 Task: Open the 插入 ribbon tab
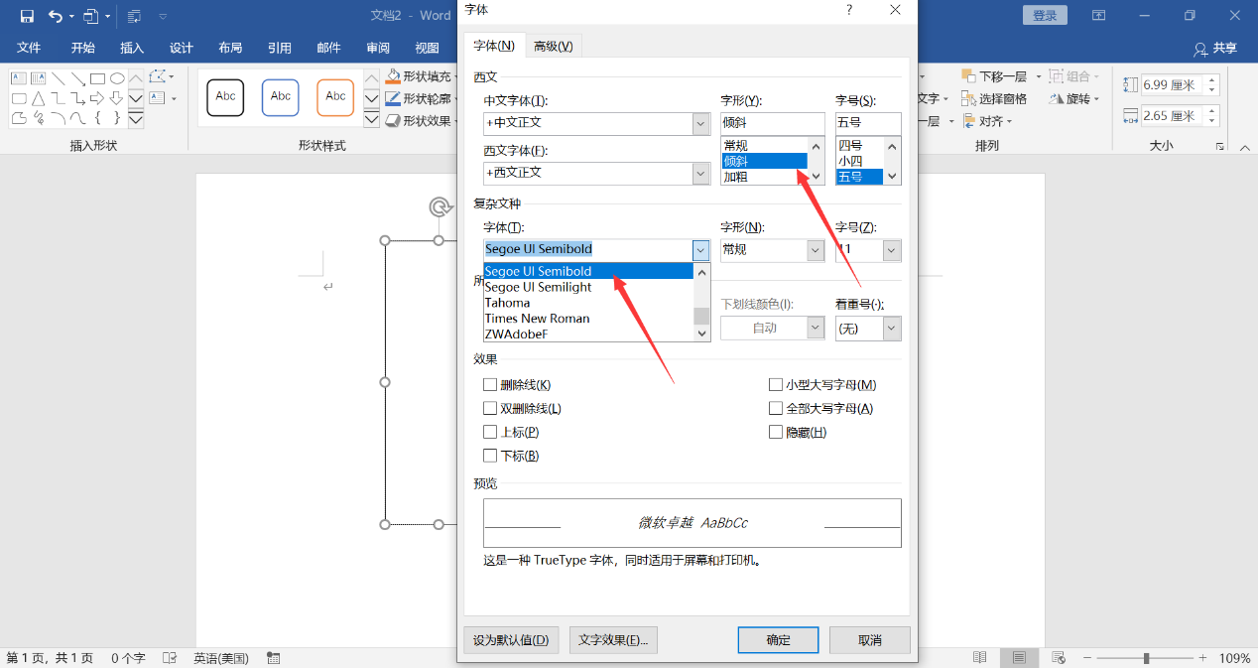pos(132,48)
